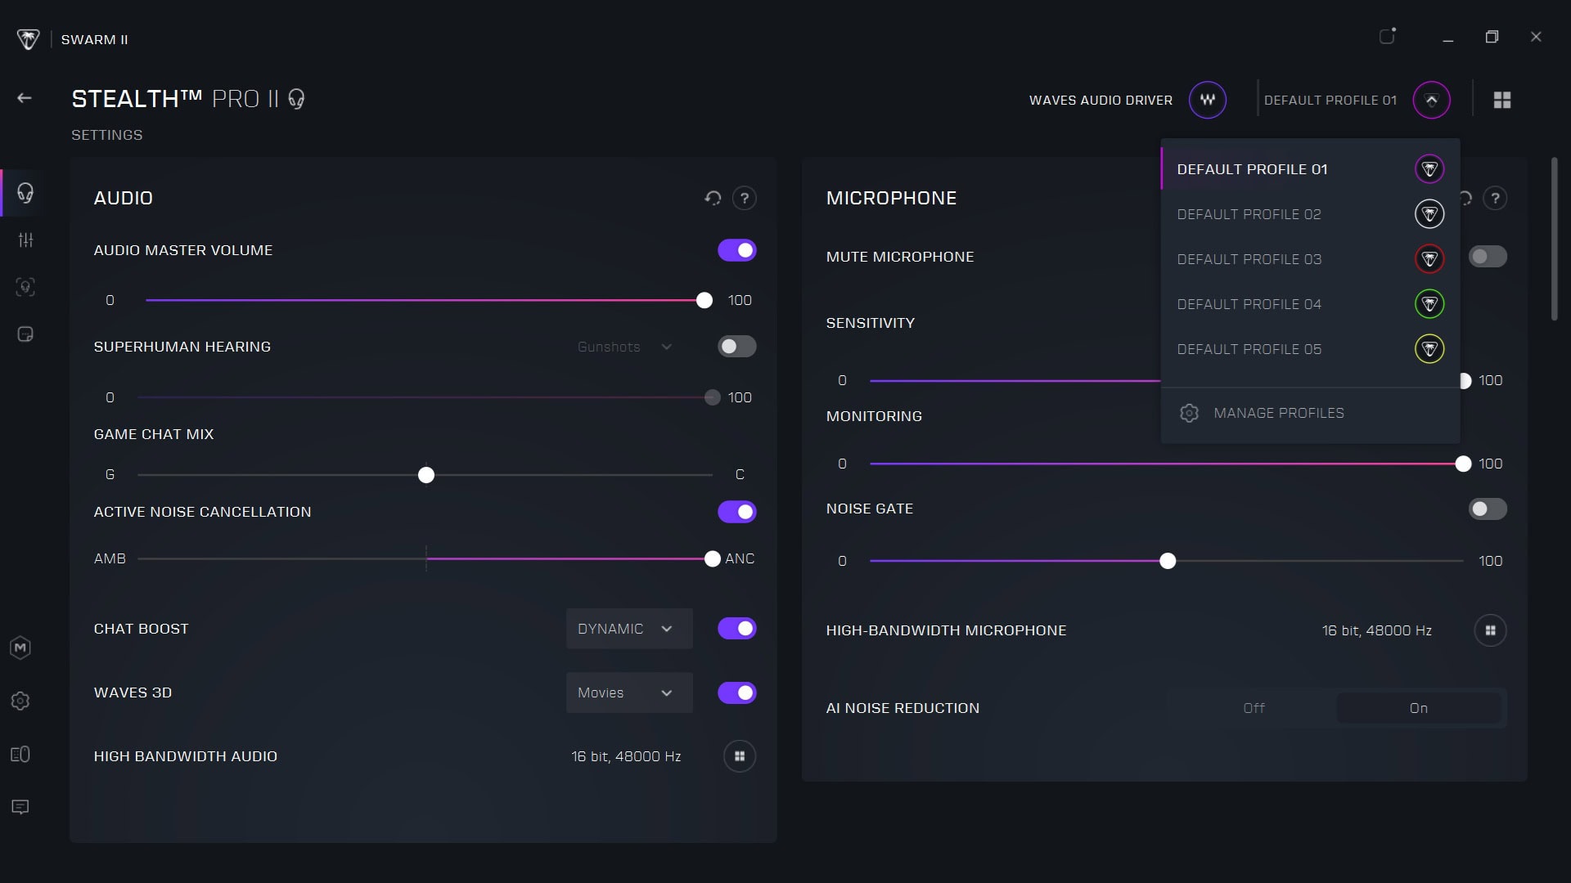Set AI Noise Reduction to Off
Viewport: 1571px width, 883px height.
(1254, 708)
